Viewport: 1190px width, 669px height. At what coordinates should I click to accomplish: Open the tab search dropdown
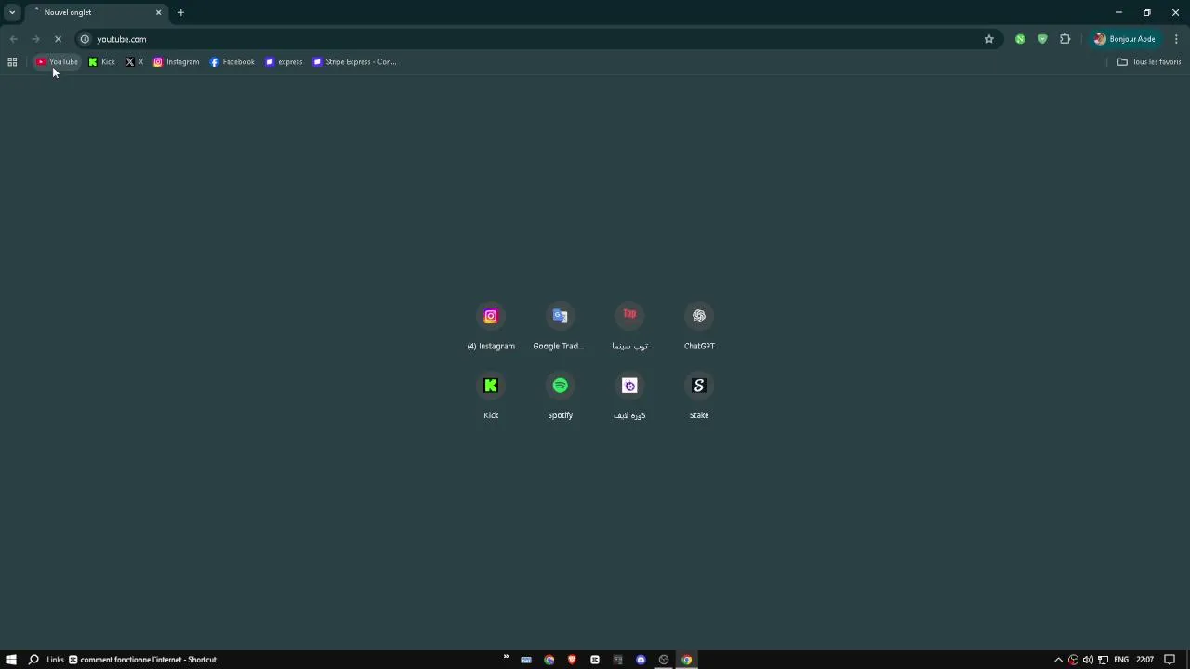[x=12, y=12]
